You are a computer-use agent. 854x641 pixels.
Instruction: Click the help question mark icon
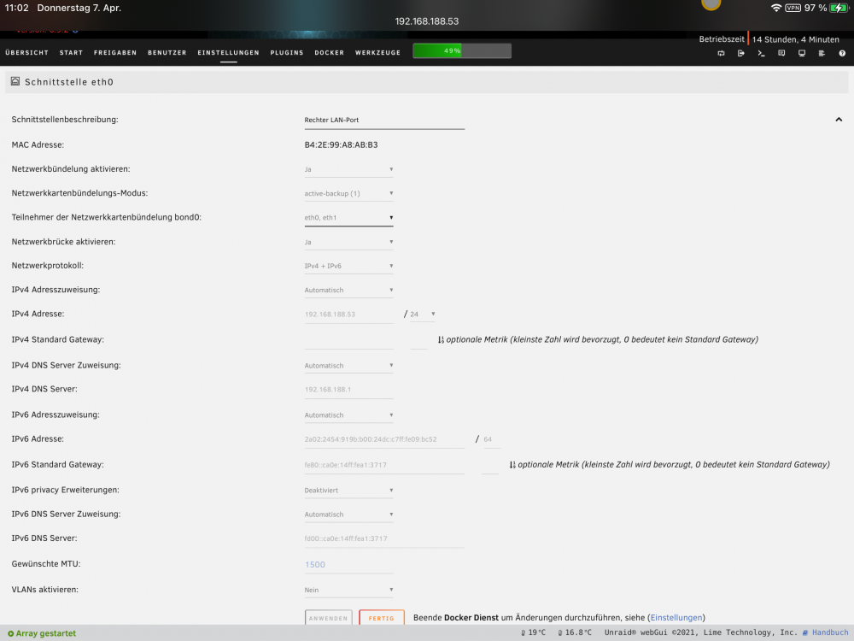(842, 53)
